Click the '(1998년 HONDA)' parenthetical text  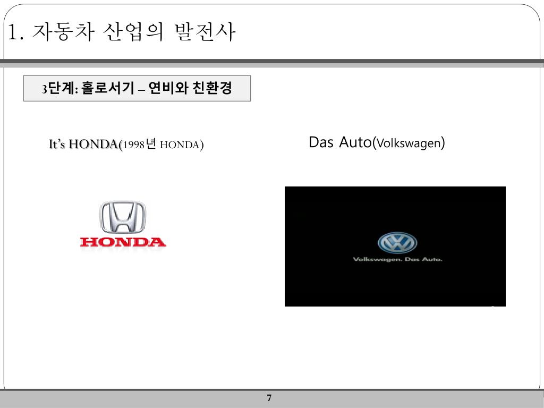pyautogui.click(x=161, y=144)
